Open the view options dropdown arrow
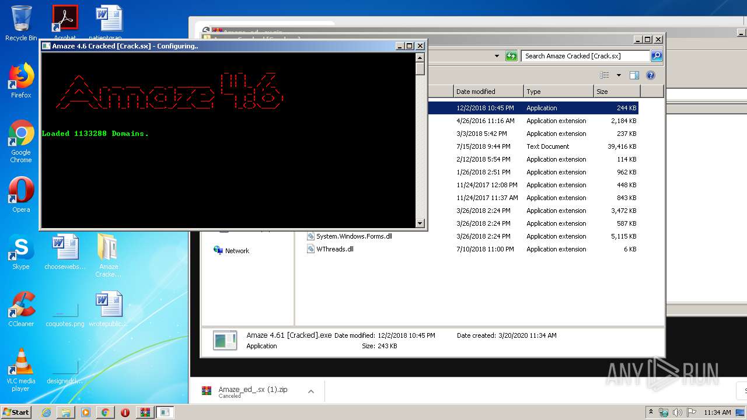 point(619,75)
